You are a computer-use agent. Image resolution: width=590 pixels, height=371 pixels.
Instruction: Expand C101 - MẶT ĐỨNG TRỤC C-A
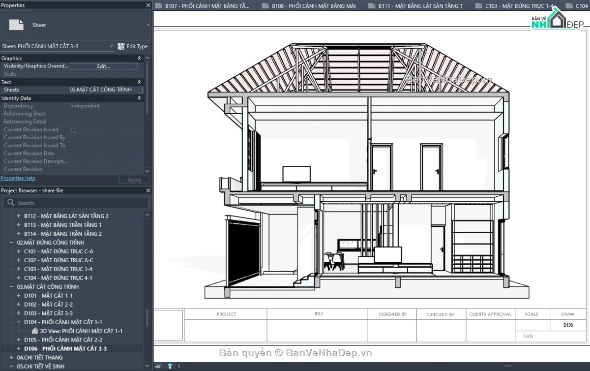click(x=19, y=251)
